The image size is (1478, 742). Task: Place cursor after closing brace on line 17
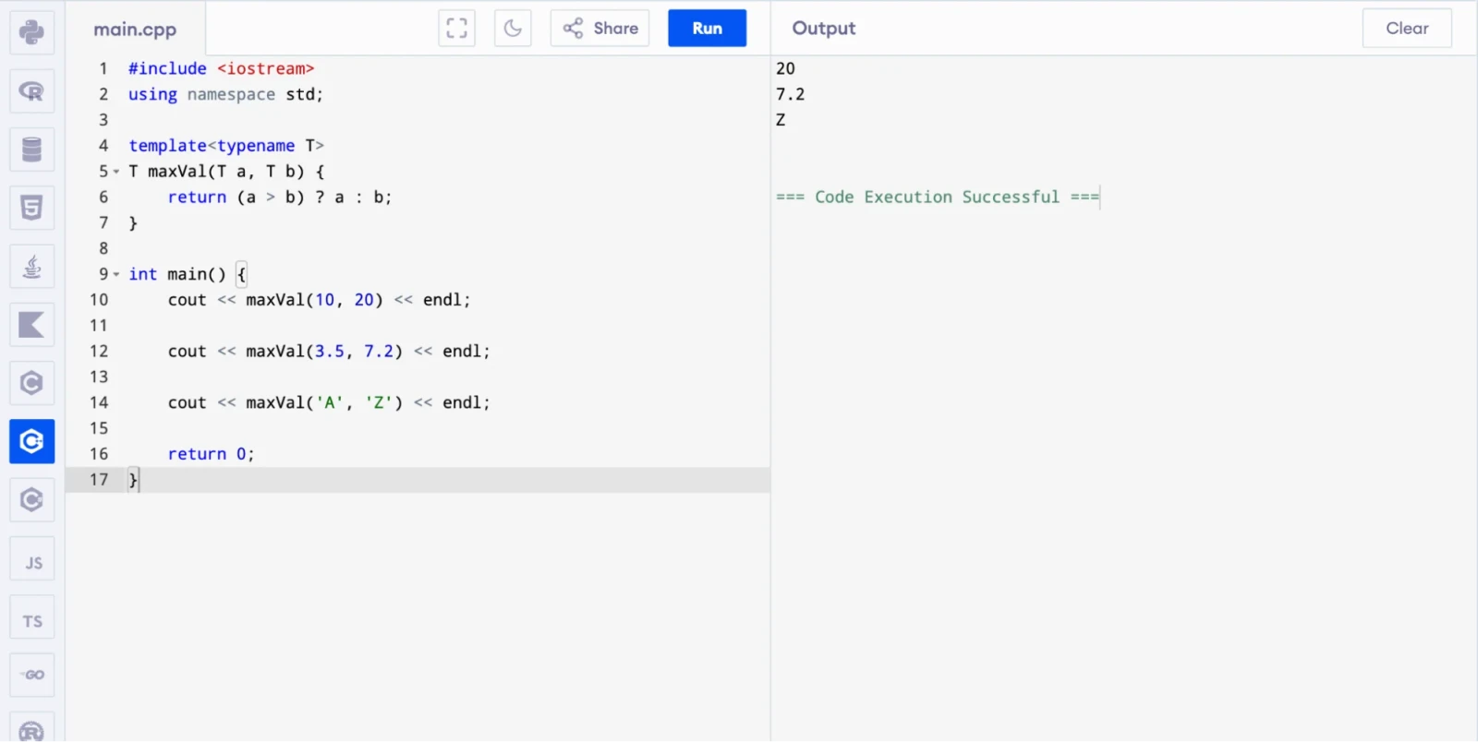(139, 480)
